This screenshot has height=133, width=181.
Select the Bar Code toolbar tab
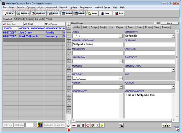tap(39, 19)
